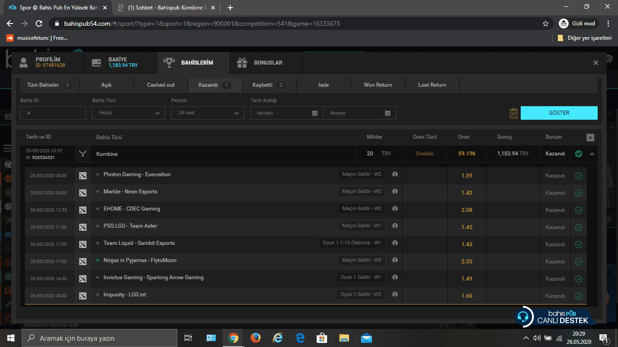Open the Profilim tab

click(x=48, y=63)
